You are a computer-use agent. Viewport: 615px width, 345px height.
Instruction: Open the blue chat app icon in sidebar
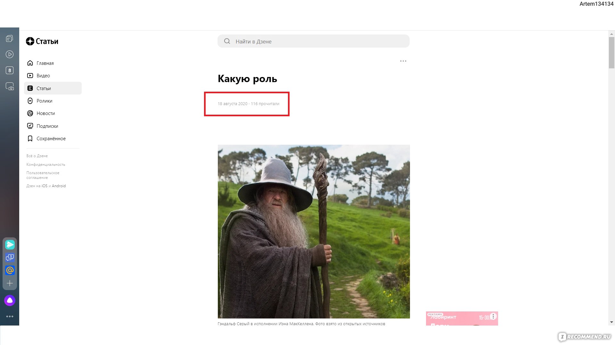[10, 257]
